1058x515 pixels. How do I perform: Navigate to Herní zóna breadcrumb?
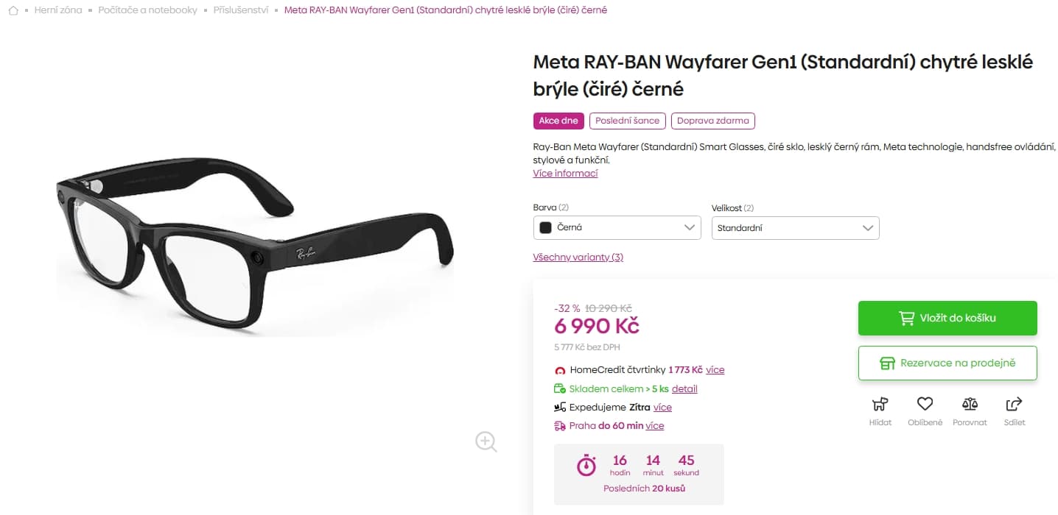(58, 10)
